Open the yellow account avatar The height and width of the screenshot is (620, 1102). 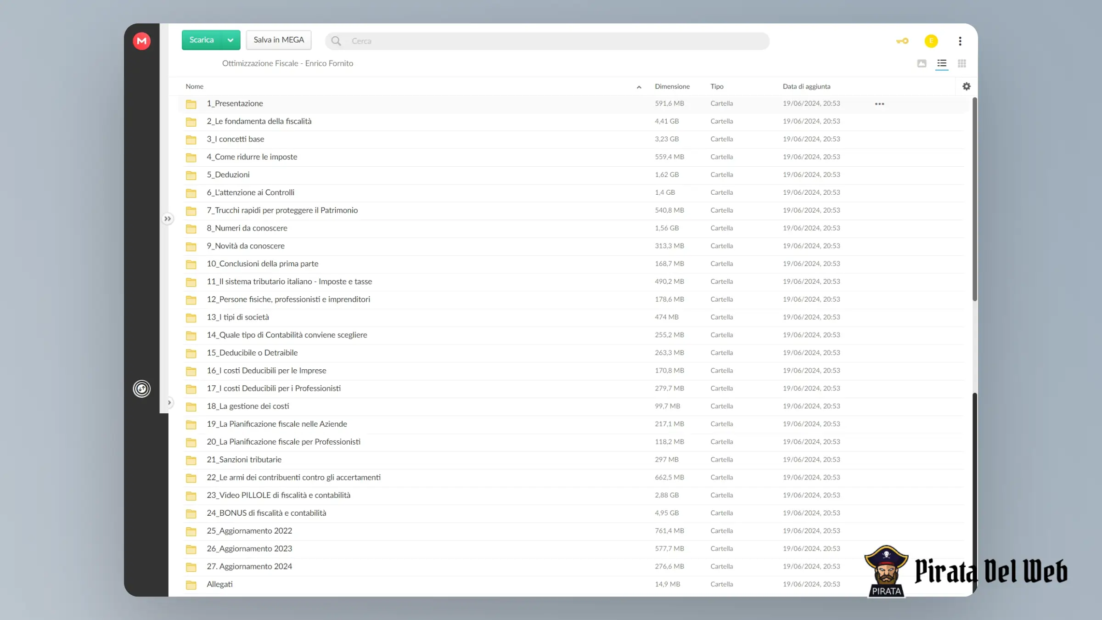(x=931, y=41)
